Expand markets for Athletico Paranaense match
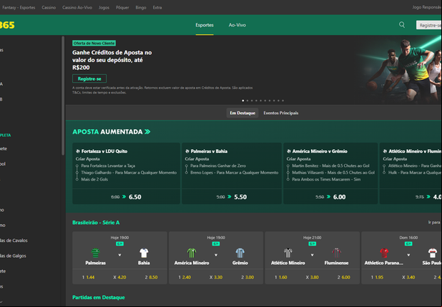The height and width of the screenshot is (307, 442). [408, 255]
